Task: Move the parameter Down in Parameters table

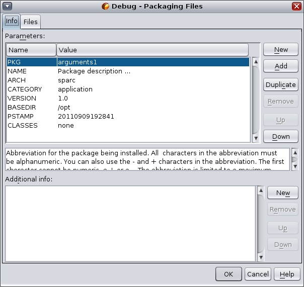Action: coord(280,136)
